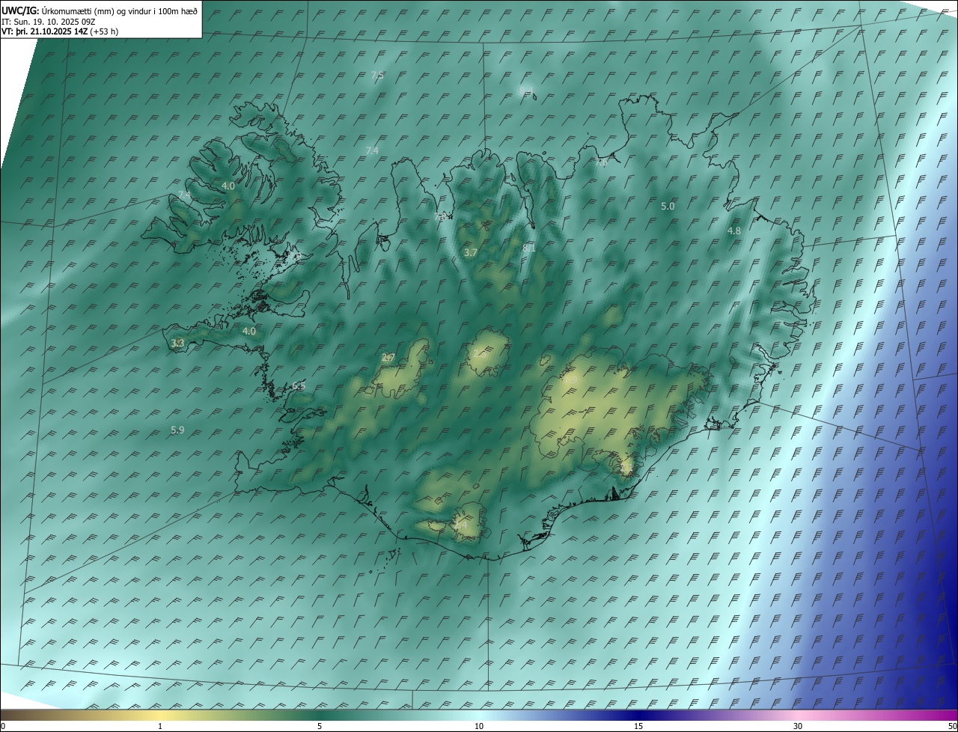Click the 2.4 value label
The width and height of the screenshot is (958, 732).
click(461, 525)
